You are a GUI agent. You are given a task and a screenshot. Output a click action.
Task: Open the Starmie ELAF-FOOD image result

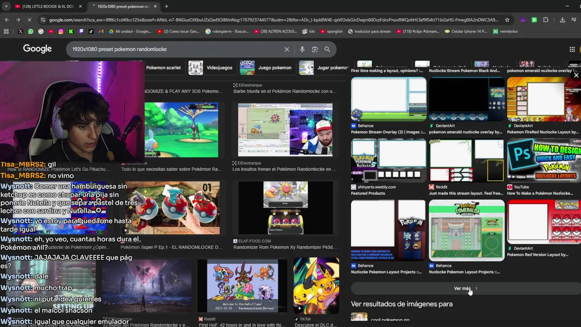coord(286,208)
